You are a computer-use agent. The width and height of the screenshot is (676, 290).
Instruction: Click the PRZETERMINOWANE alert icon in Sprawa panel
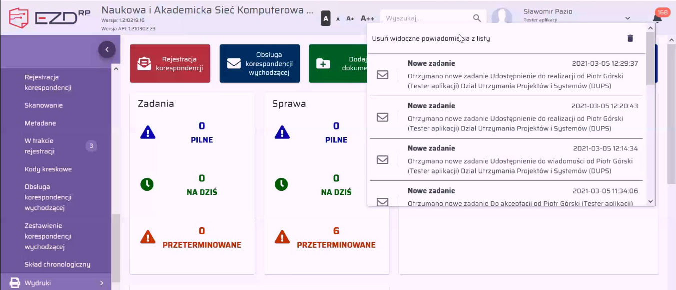281,238
